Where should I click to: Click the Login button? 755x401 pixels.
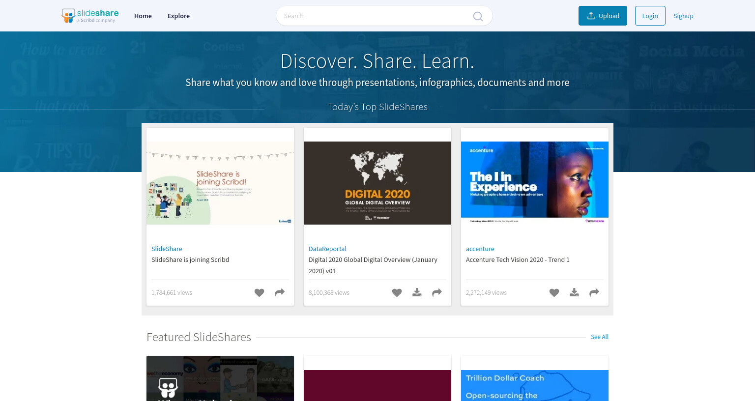click(x=650, y=16)
